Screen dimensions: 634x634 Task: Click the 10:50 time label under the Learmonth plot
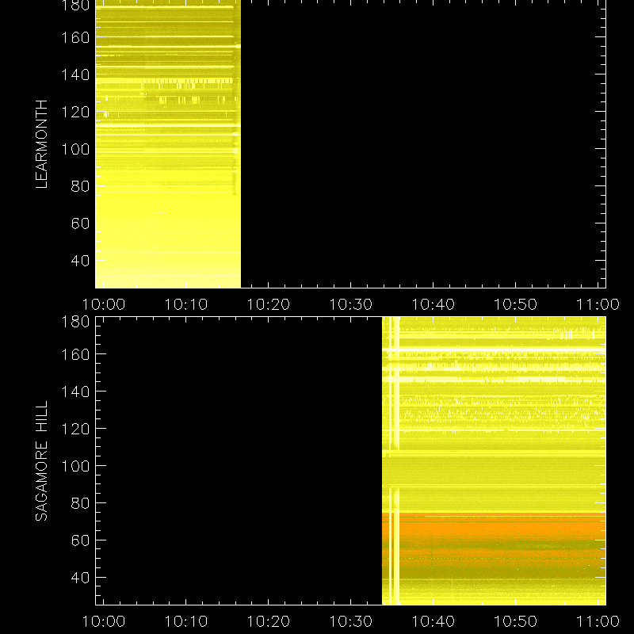[516, 304]
